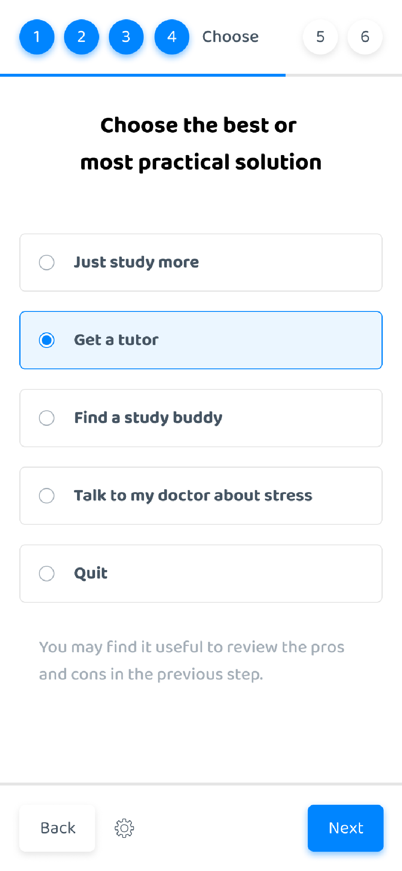This screenshot has height=871, width=402.
Task: Choose 'Find a study buddy' radio button
Action: coord(46,418)
